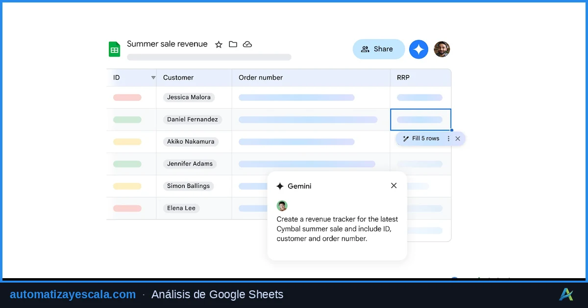Open the Gemini sparkle assistant button
Viewport: 588px width, 308px height.
coord(418,49)
